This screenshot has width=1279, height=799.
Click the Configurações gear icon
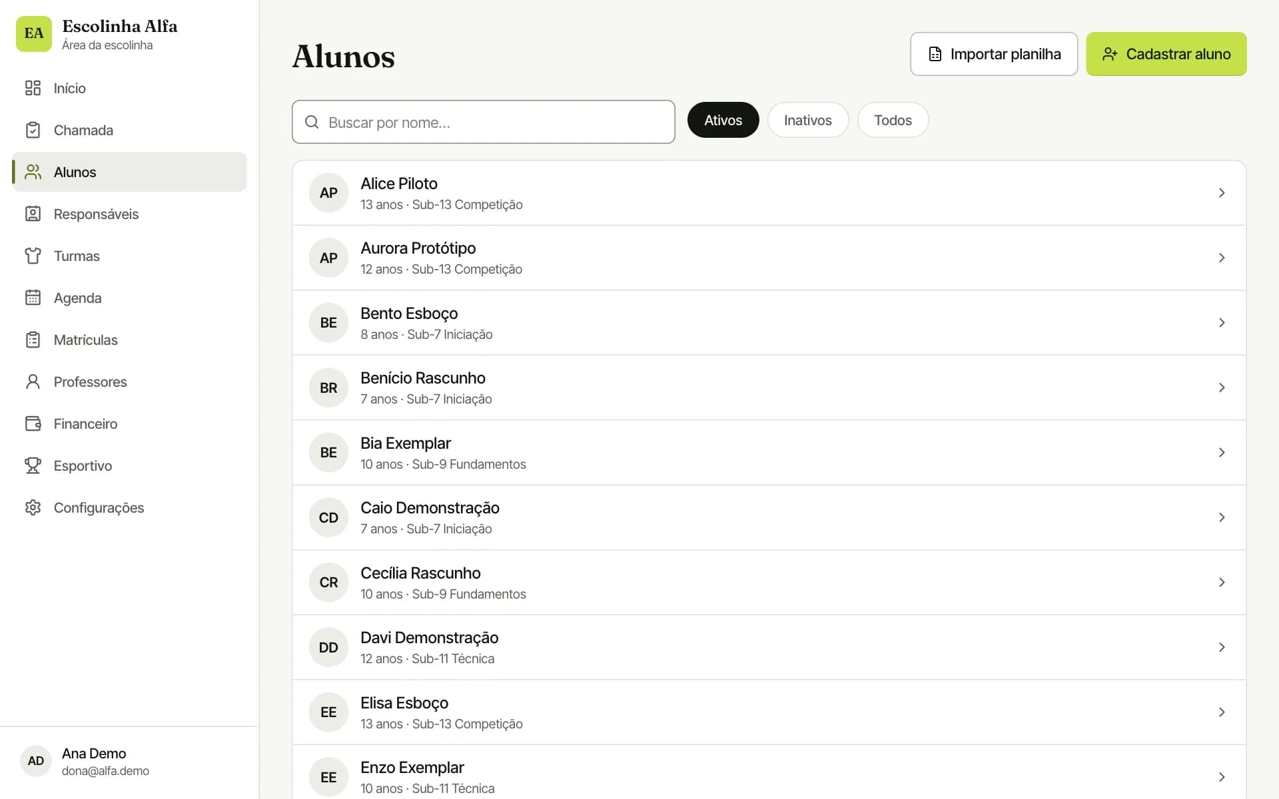33,507
